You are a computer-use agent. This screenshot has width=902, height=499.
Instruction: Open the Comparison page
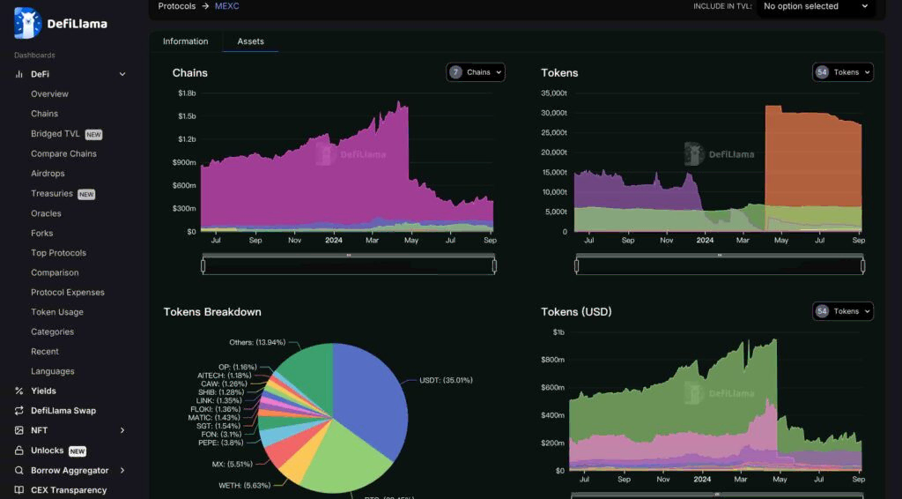(55, 272)
